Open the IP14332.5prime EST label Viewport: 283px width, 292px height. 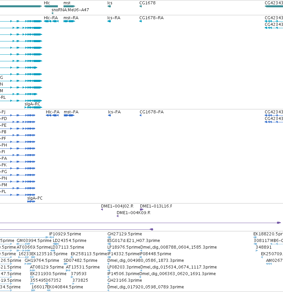click(x=123, y=254)
